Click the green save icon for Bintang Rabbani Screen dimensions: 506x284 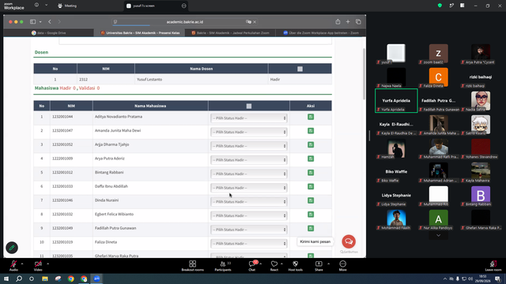coord(311,173)
